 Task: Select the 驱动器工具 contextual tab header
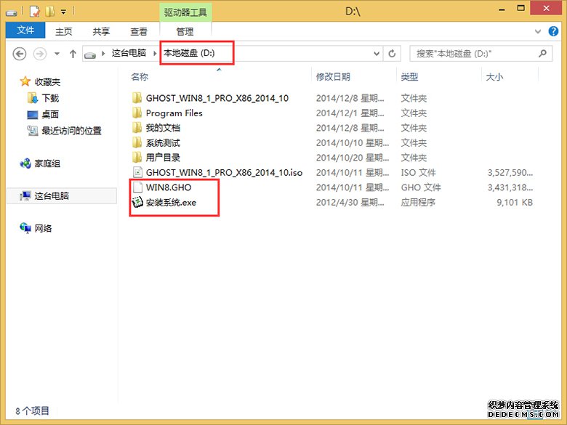click(x=185, y=12)
